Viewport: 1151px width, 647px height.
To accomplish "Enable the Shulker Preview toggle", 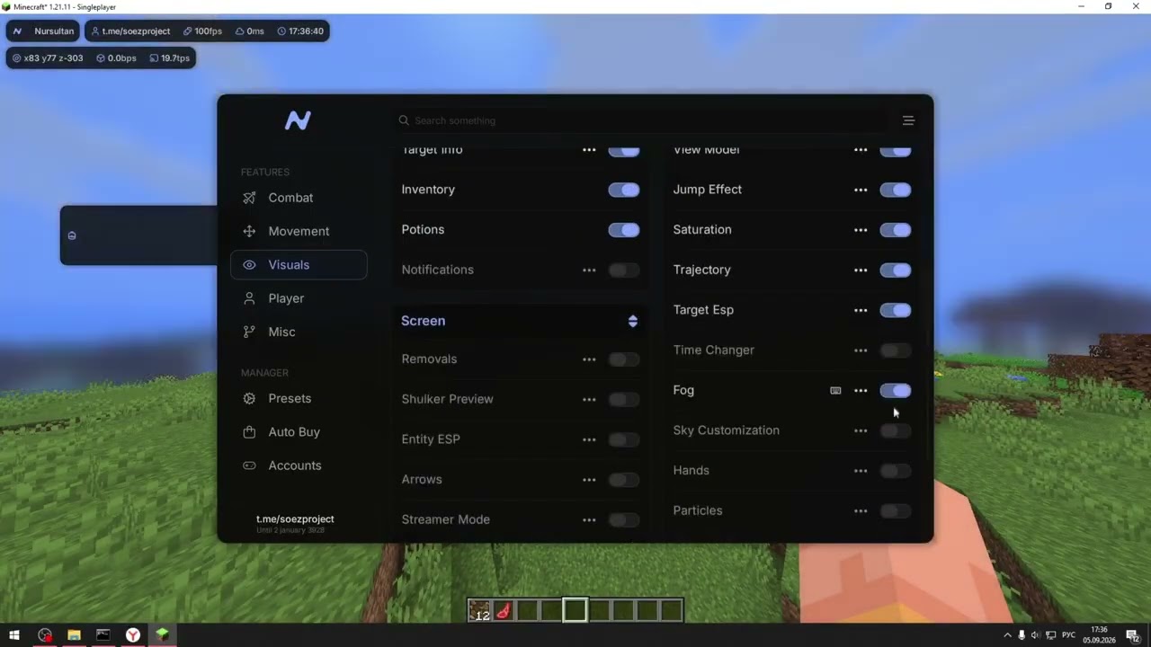I will pyautogui.click(x=623, y=399).
